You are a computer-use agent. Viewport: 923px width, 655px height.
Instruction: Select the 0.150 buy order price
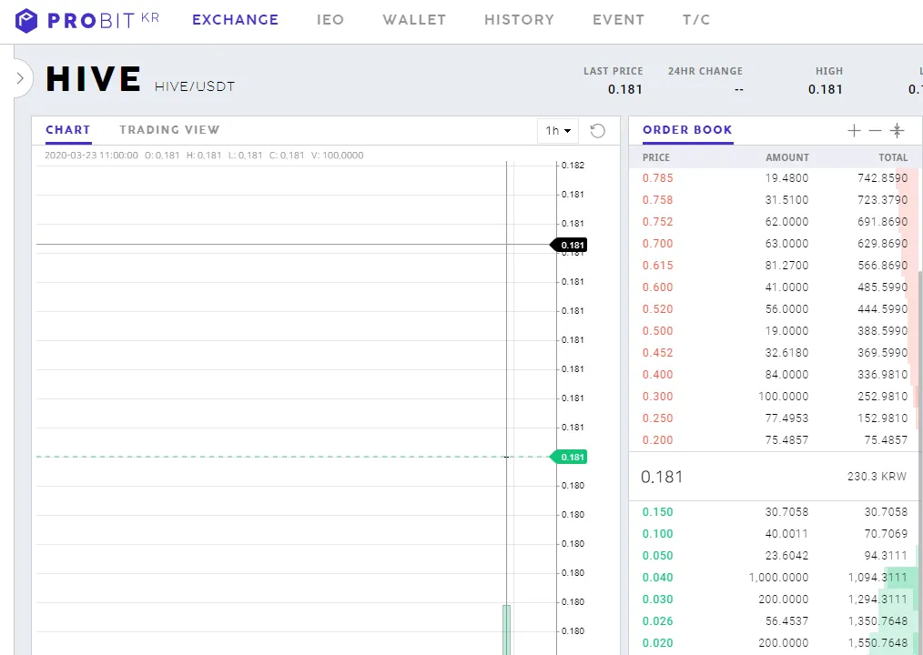tap(657, 512)
